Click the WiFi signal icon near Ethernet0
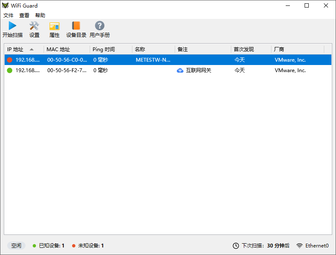The height and width of the screenshot is (255, 336). pyautogui.click(x=300, y=246)
